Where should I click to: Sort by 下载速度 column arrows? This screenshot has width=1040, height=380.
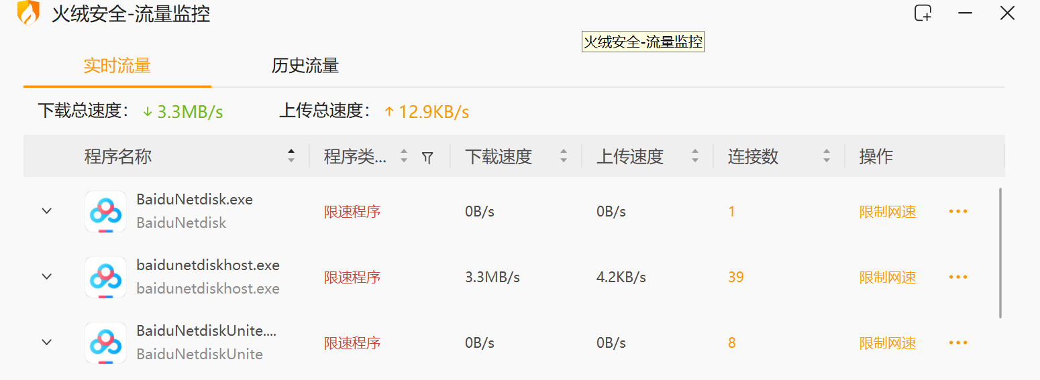564,156
